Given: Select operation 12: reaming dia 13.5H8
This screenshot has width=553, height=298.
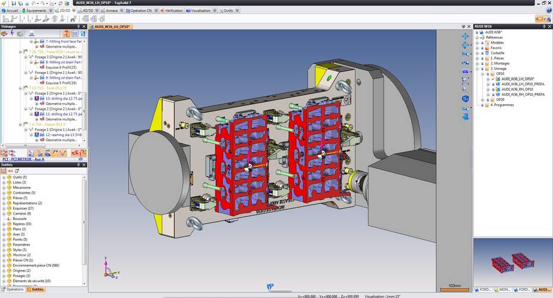Looking at the screenshot, I should pos(64,135).
